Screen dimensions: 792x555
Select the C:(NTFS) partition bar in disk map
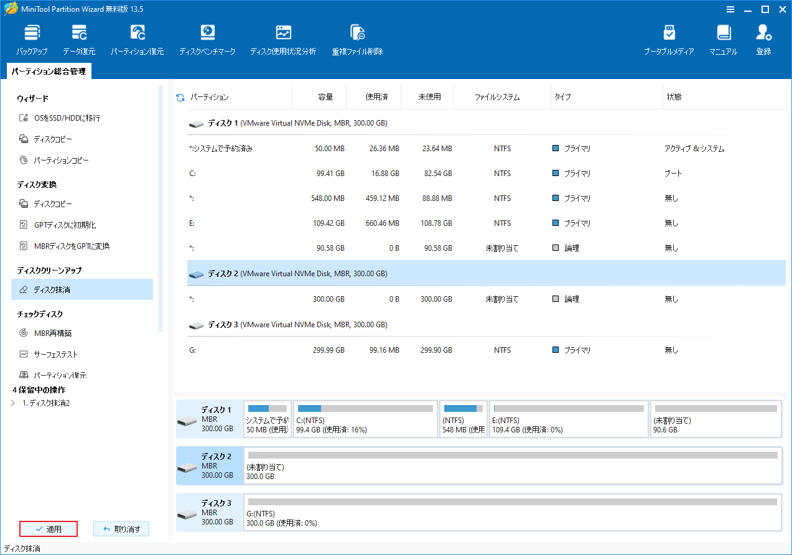tap(365, 419)
